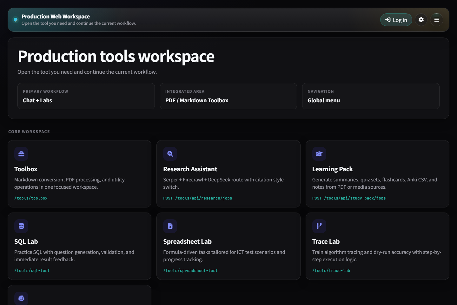Screen dimensions: 457x305
Task: Click the INTEGRATED AREA label
Action: coord(185,91)
